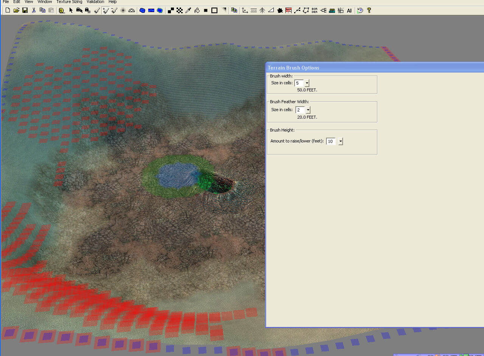Expand the amount to raise/lower dropdown

coord(340,141)
